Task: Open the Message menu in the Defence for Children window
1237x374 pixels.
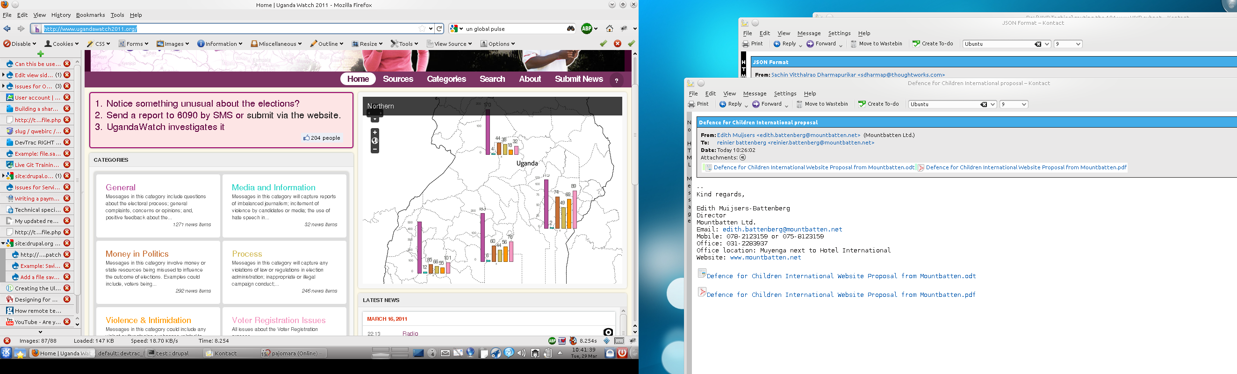Action: pos(755,93)
